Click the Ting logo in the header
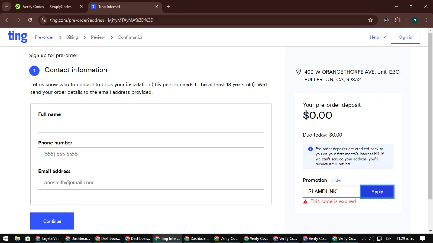Viewport: 433px width, 243px height. pos(17,37)
